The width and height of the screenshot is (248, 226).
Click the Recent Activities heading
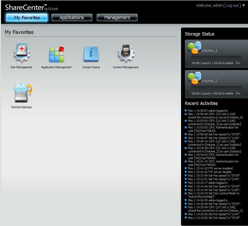point(201,103)
